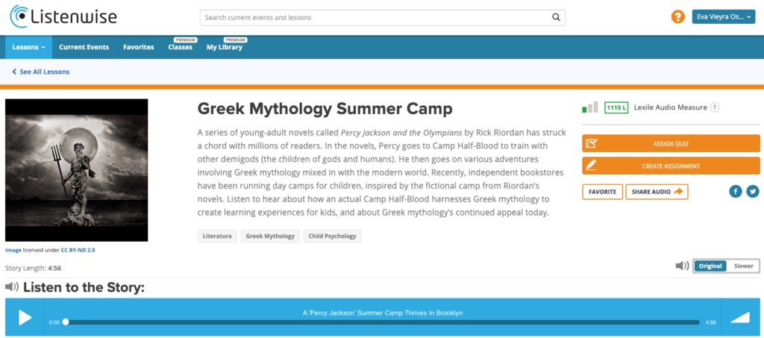Image resolution: width=764 pixels, height=338 pixels.
Task: Share lesson on Facebook icon
Action: (x=735, y=192)
